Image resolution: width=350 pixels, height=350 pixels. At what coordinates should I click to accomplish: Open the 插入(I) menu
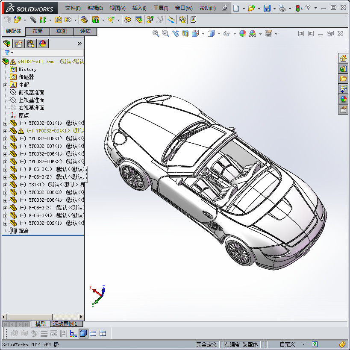(x=139, y=8)
